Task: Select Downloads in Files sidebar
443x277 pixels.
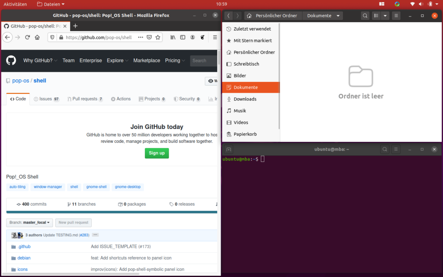Action: 251,99
